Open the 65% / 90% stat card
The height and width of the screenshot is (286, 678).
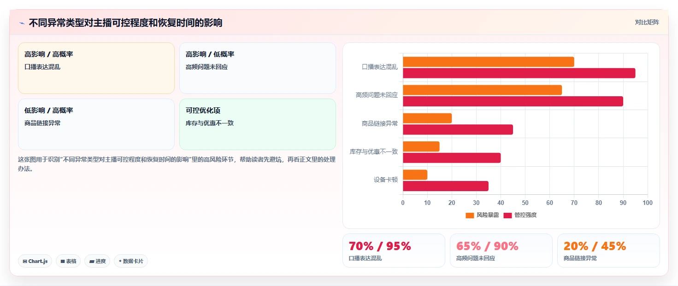click(x=501, y=250)
